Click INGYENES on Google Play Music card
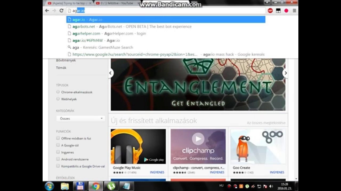The image size is (341, 191). [x=157, y=172]
